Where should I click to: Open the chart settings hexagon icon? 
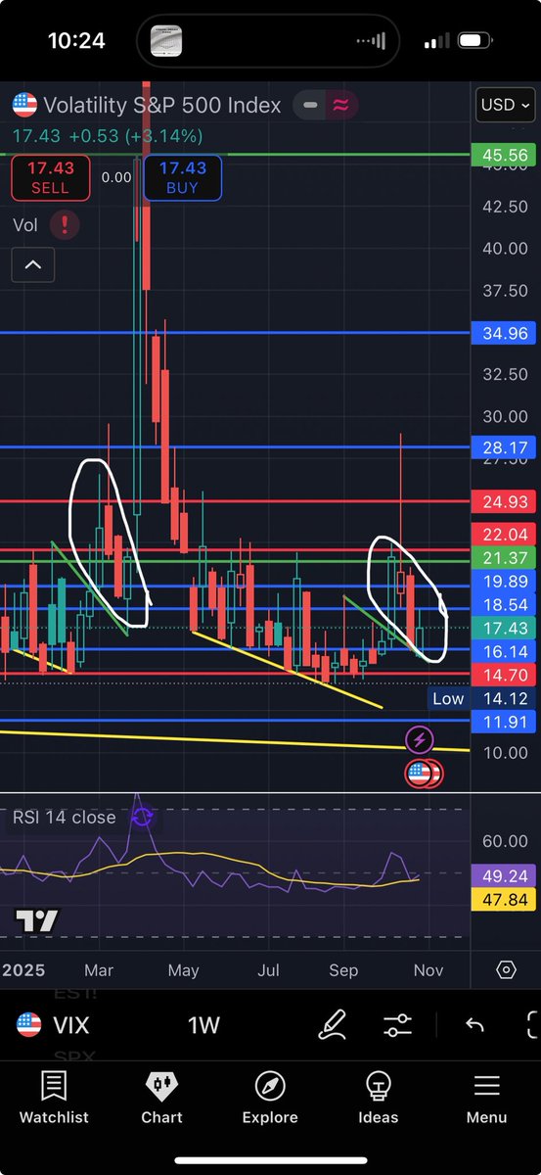point(506,970)
